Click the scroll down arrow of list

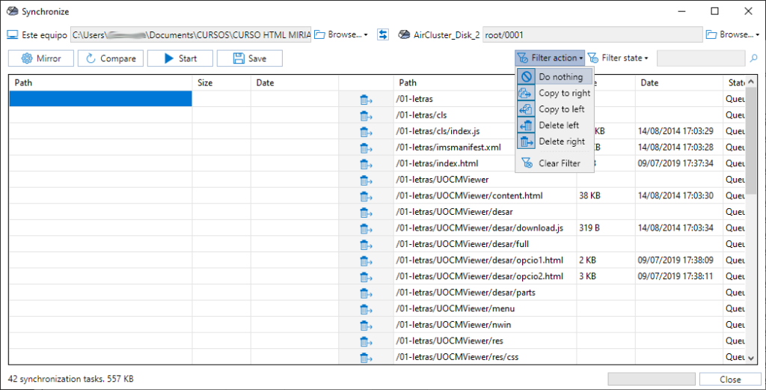tap(751, 359)
